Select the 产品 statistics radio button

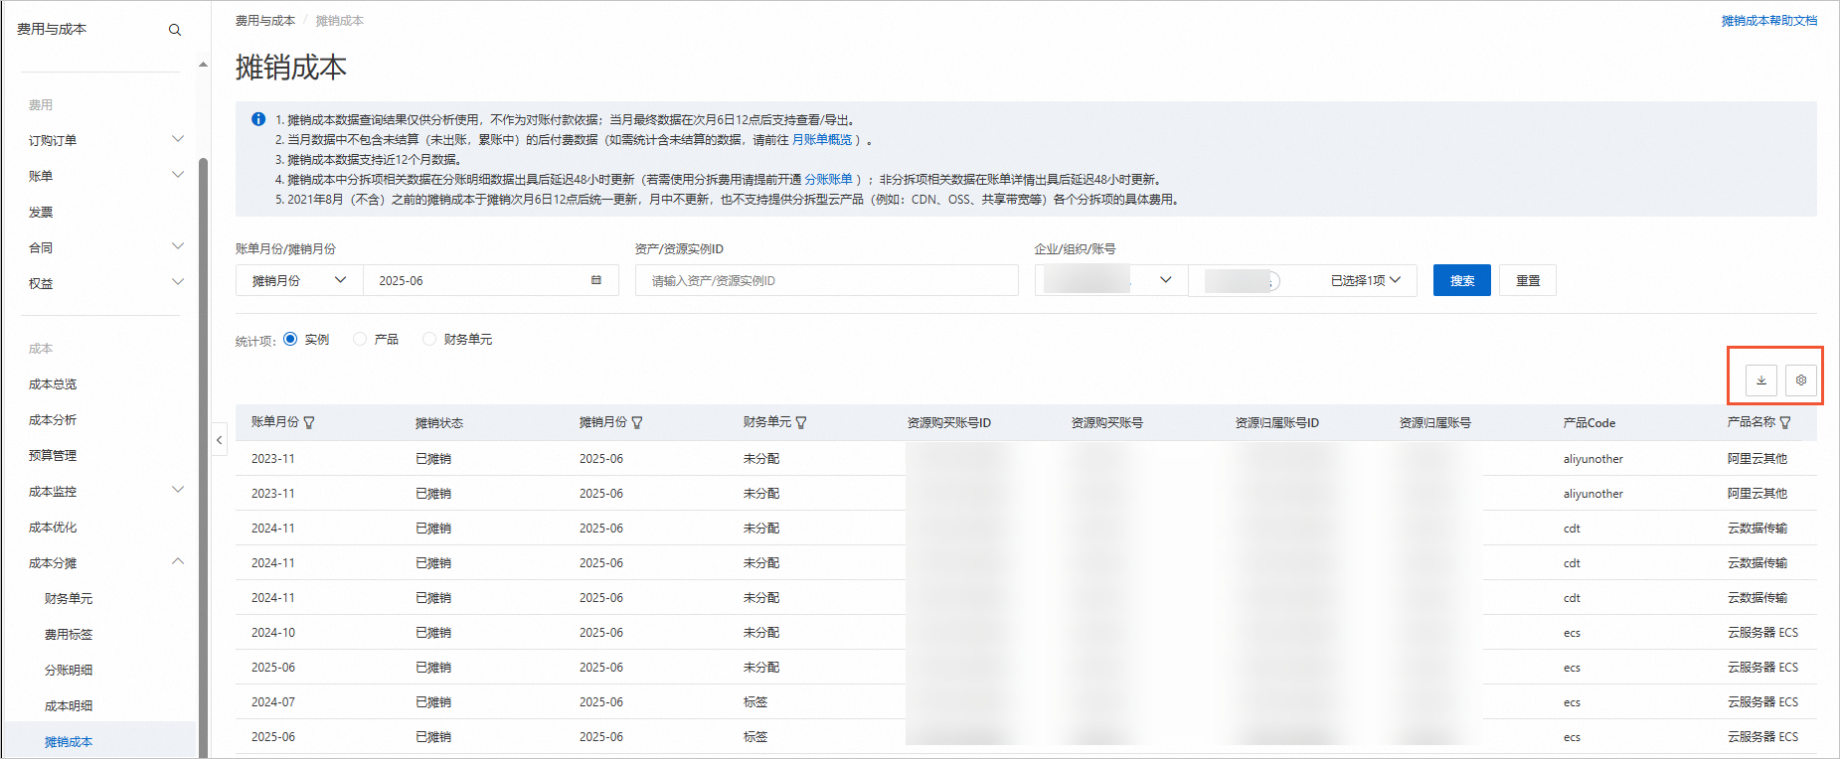(360, 339)
